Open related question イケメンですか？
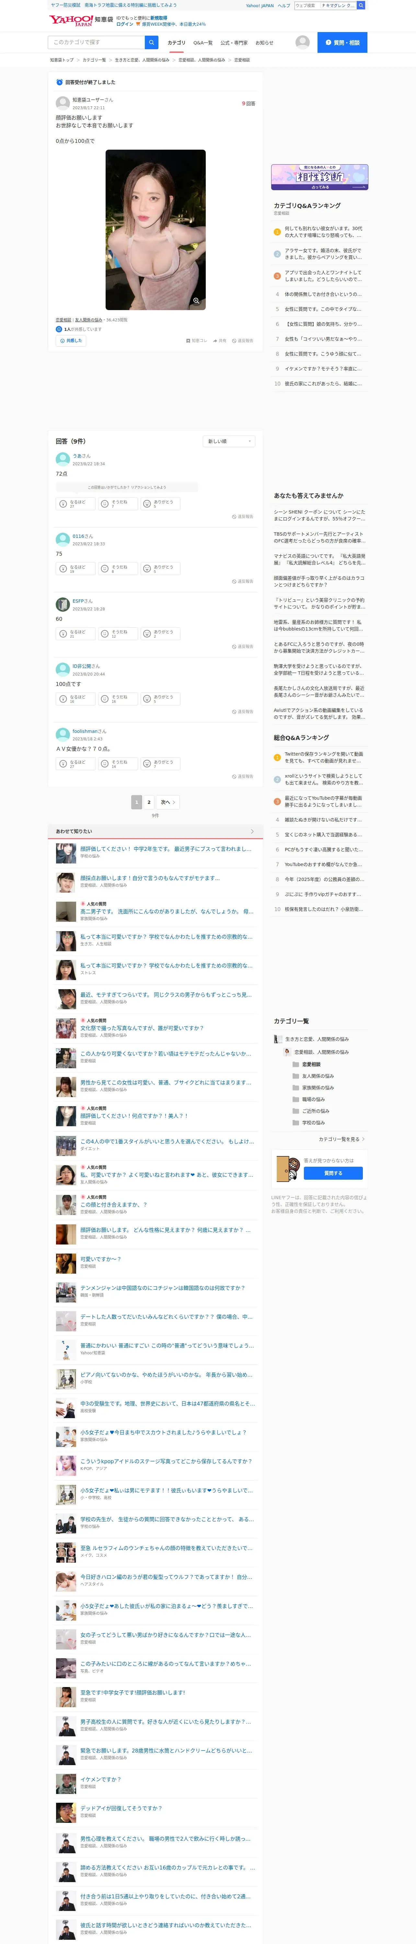The height and width of the screenshot is (1944, 416). point(100,1779)
